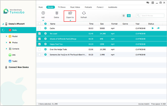167x106 pixels.
Task: Select Emma's iPhone4 in the sidebar
Action: tap(16, 24)
